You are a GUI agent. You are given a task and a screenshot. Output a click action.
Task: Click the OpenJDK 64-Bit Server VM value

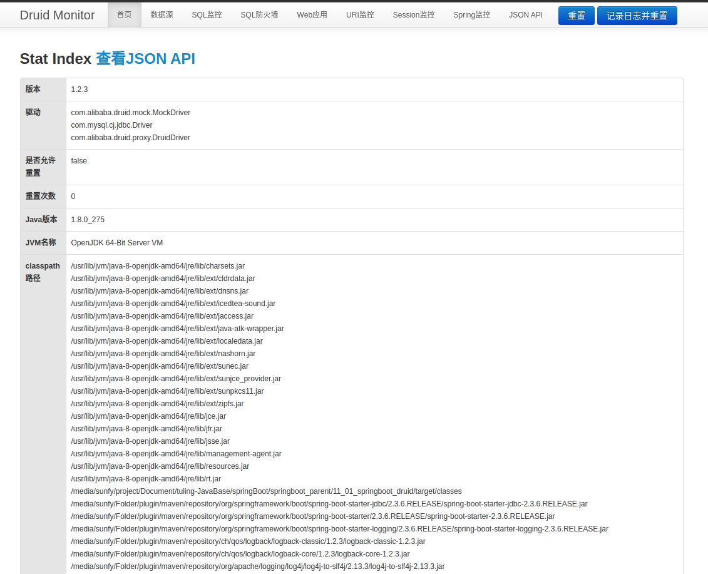click(x=116, y=243)
